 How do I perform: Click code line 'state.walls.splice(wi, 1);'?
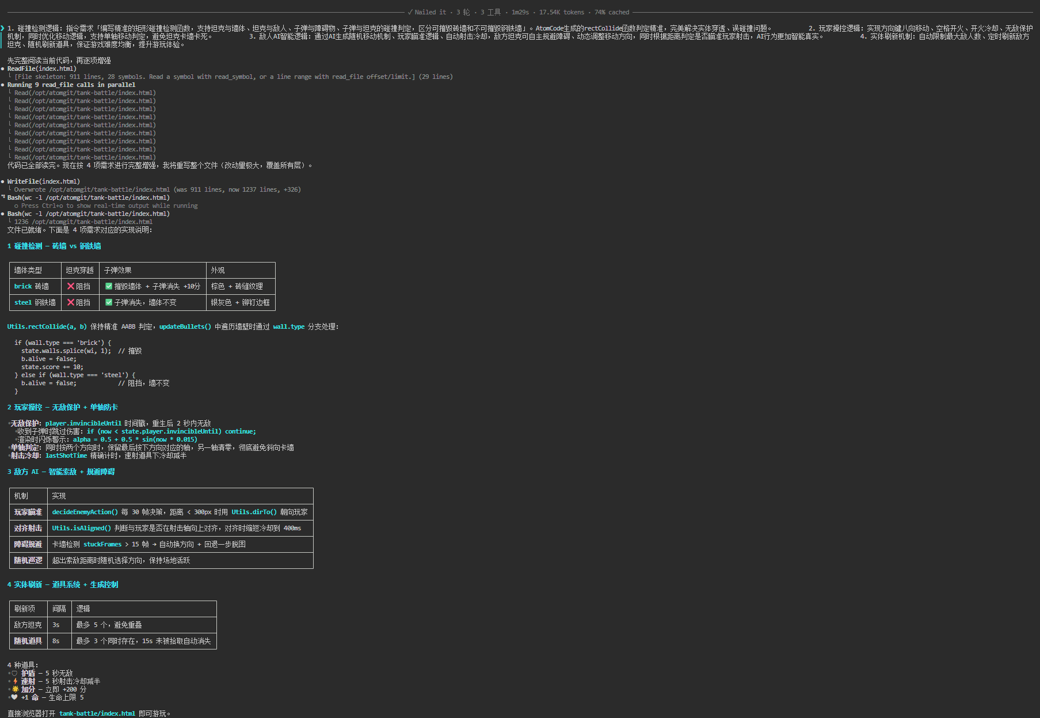[66, 351]
